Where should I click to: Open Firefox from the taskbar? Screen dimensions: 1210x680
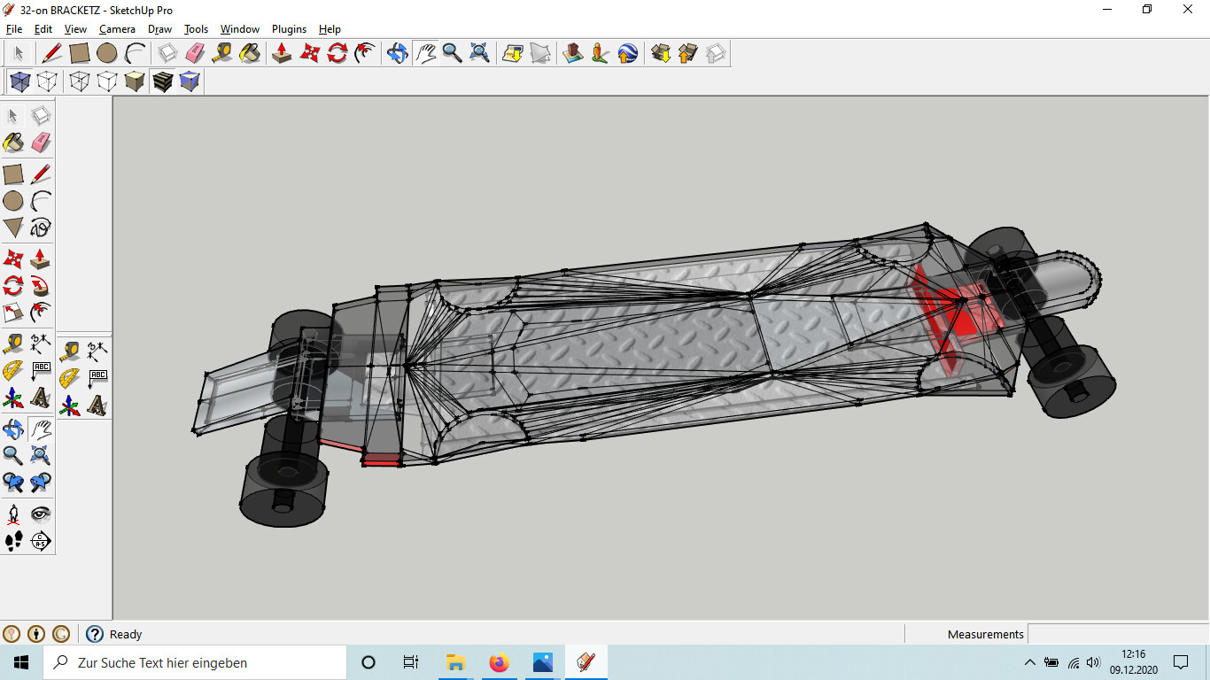click(500, 662)
